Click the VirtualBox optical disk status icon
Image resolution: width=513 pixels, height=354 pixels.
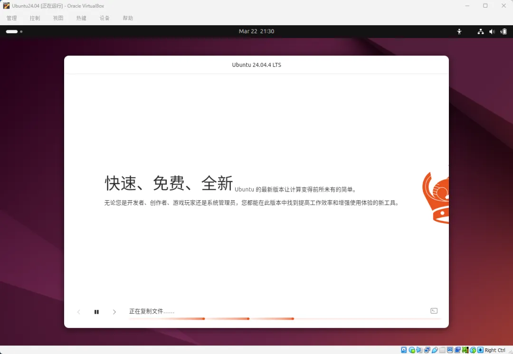412,350
